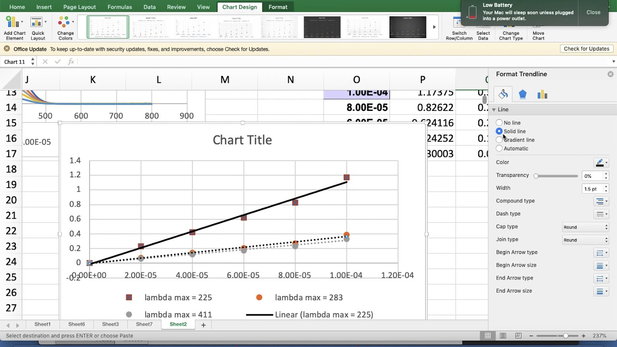Select the first dark chart style thumbnail
The image size is (617, 347).
pyautogui.click(x=322, y=27)
